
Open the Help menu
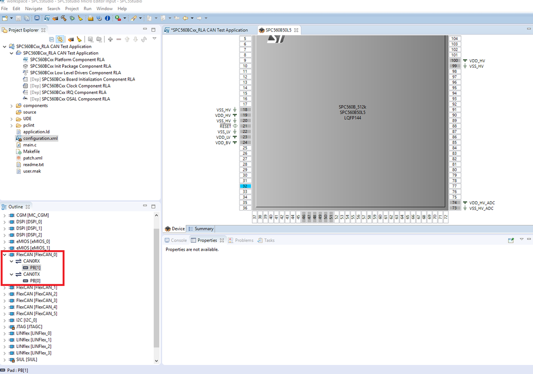point(122,9)
